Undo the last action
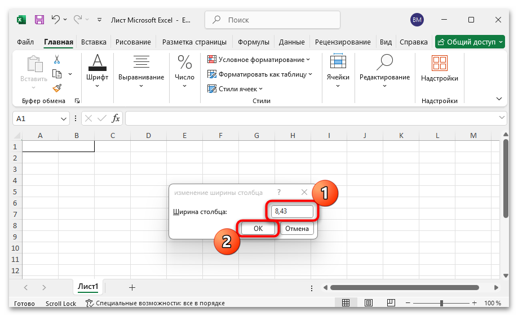The width and height of the screenshot is (518, 316). [x=55, y=20]
